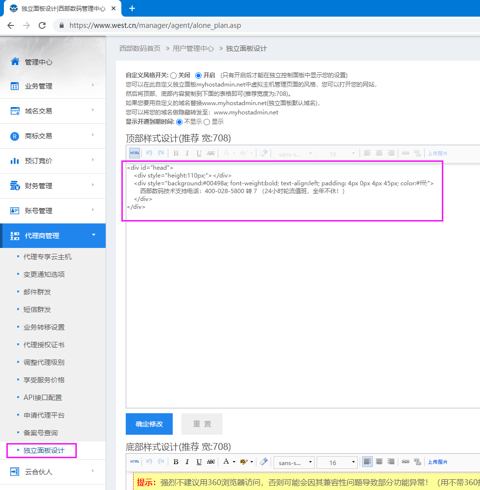Click the 确定修改 button
The image size is (480, 490).
coord(149,424)
